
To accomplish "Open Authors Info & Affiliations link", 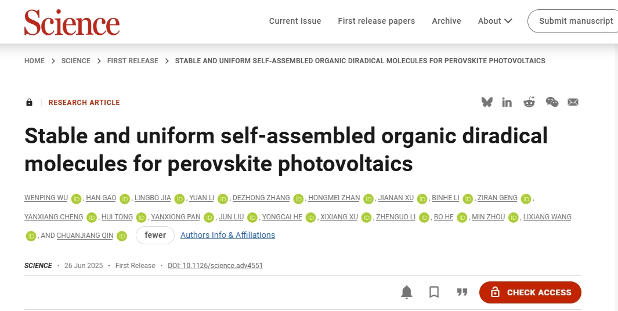I will [228, 235].
